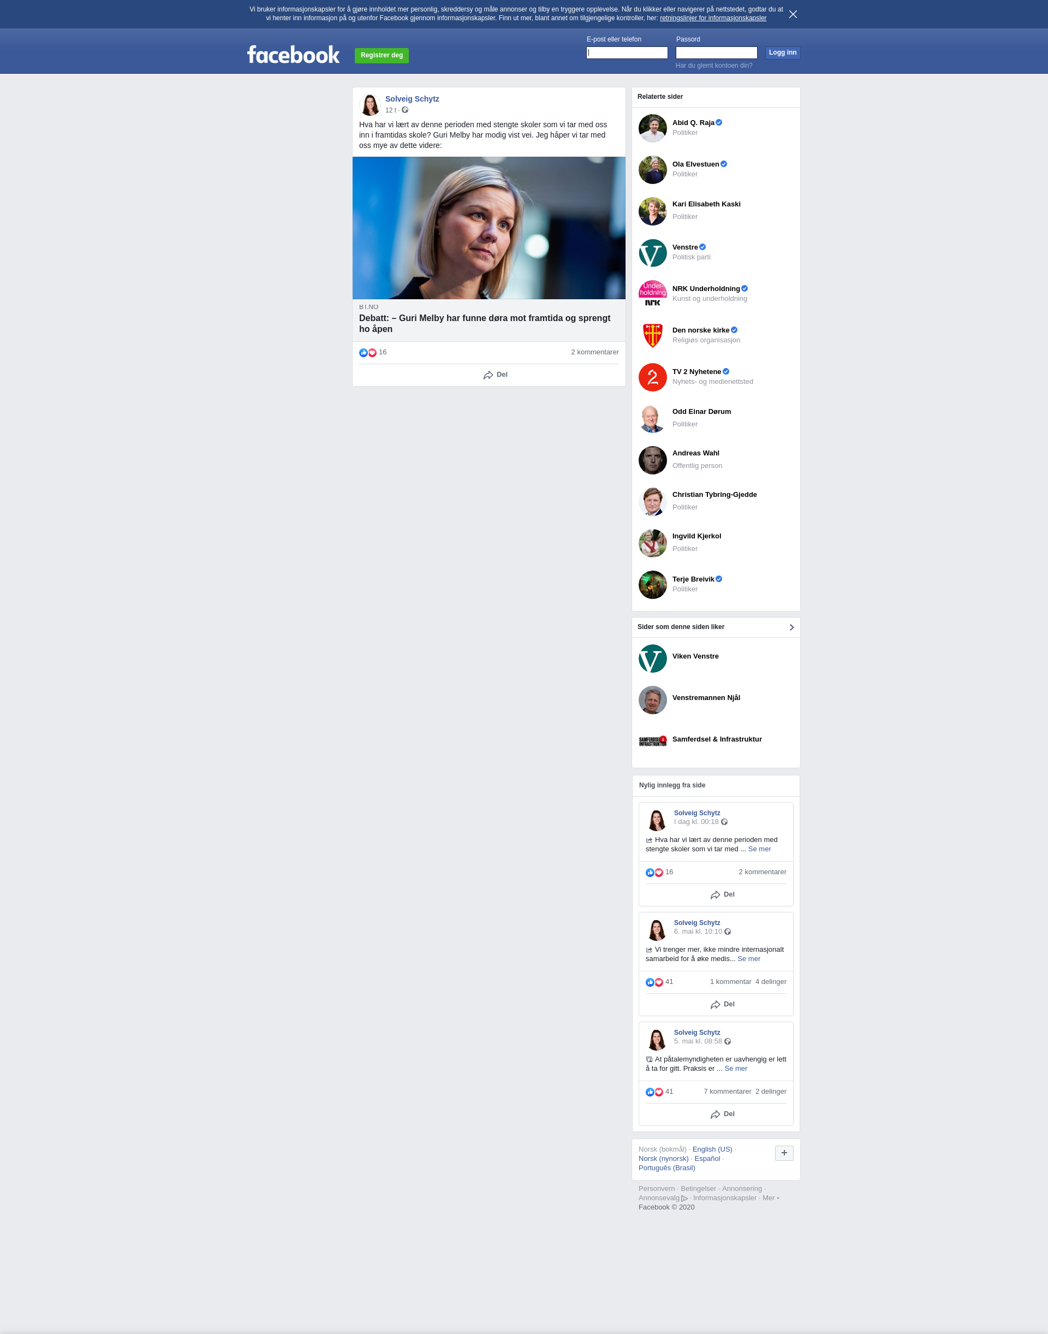The height and width of the screenshot is (1334, 1048).
Task: Click the TV 2 Nyhetene logo
Action: pos(652,377)
